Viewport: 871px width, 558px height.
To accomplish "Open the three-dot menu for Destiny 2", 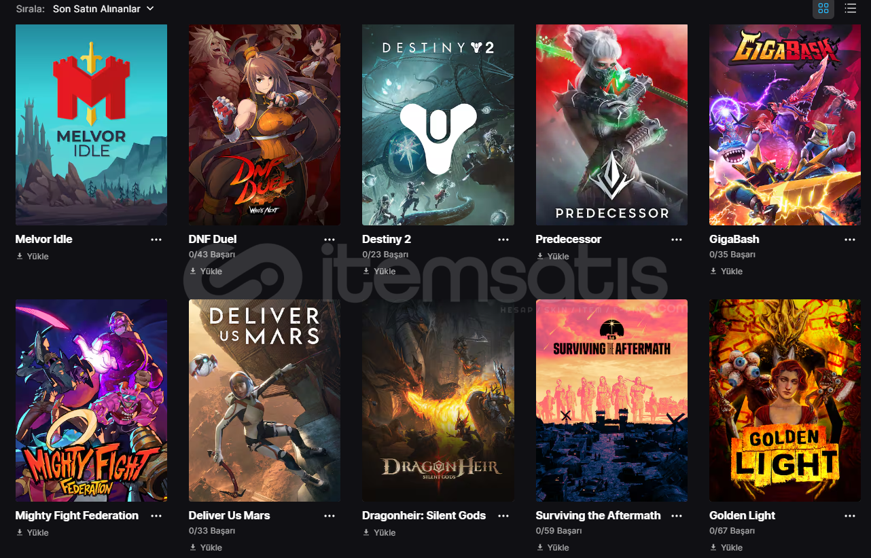I will click(503, 240).
